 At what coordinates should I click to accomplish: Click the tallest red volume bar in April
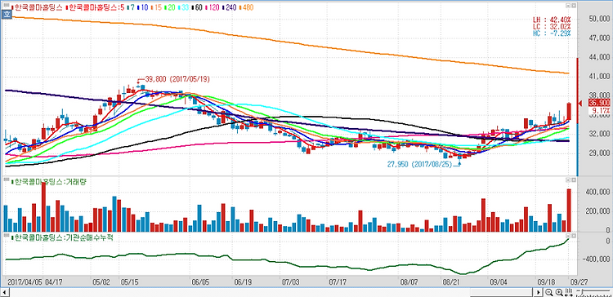43,207
